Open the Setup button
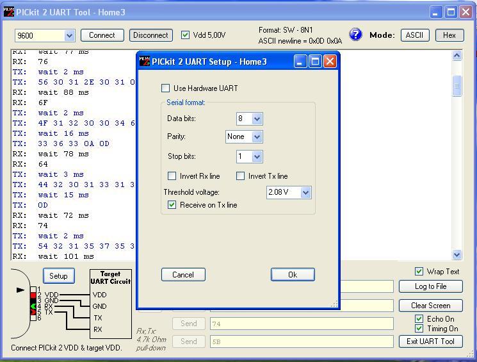477x362 pixels. click(x=58, y=276)
